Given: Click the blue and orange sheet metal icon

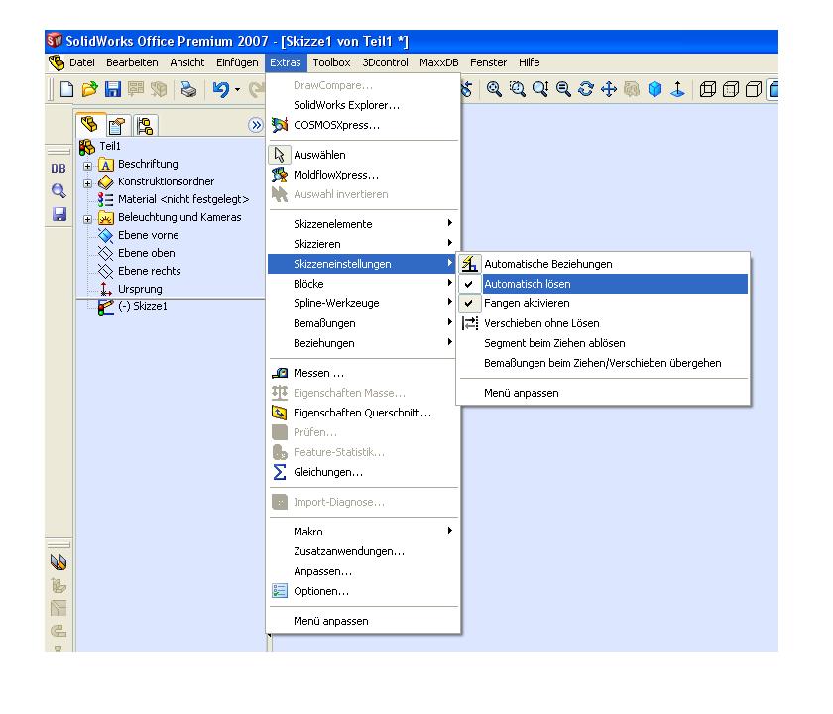Looking at the screenshot, I should [59, 562].
